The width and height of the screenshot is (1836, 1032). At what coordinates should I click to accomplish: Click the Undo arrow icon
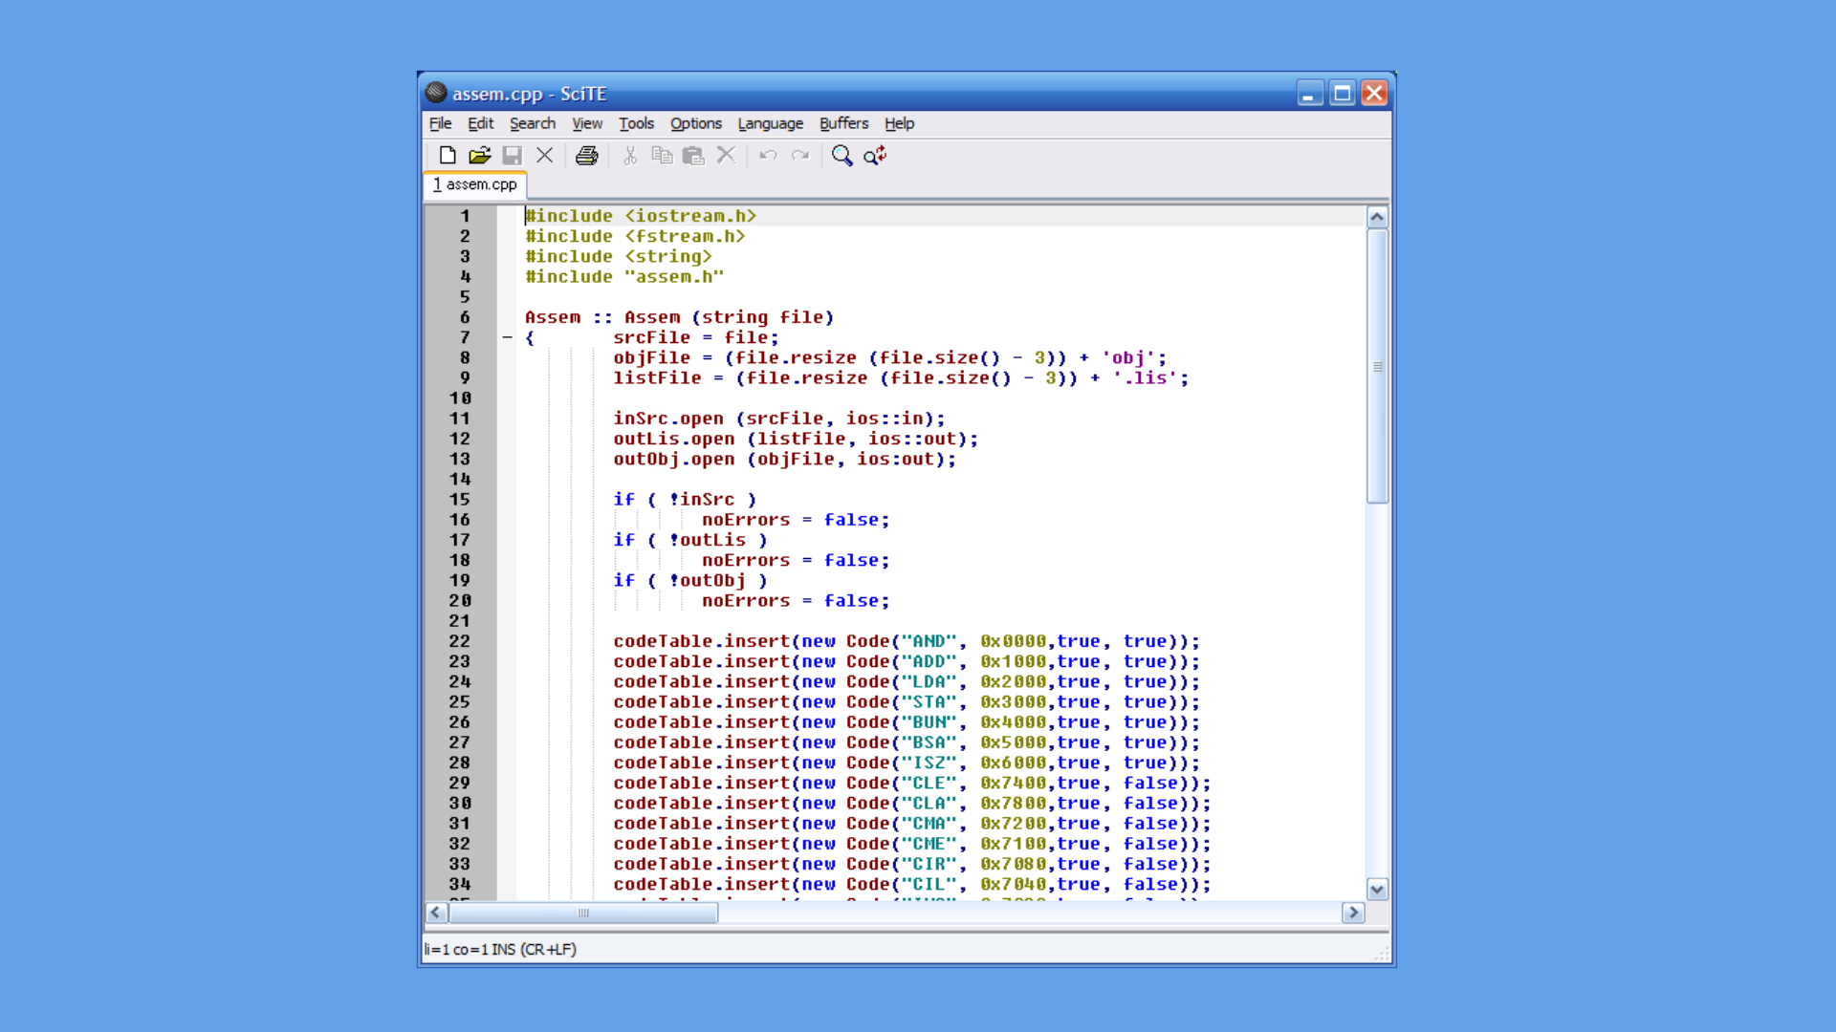click(x=768, y=155)
